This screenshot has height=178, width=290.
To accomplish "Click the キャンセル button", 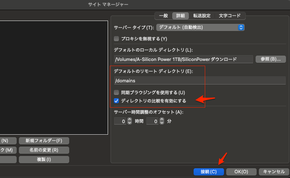I will click(274, 172).
